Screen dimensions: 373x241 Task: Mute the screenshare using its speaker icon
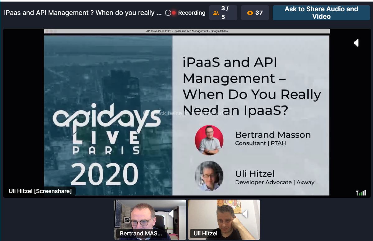(356, 43)
